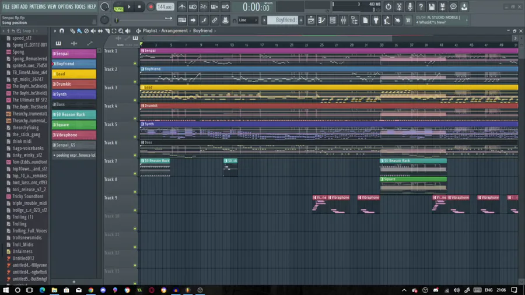Click the undo history circular arrow icon
Image resolution: width=525 pixels, height=295 pixels.
(388, 6)
